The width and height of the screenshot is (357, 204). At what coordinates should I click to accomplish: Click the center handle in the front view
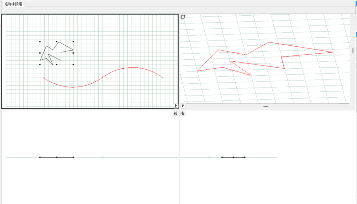click(x=56, y=157)
